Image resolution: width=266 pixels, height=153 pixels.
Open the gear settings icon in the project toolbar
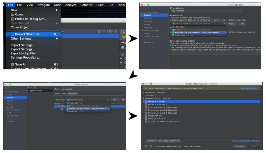[110, 31]
